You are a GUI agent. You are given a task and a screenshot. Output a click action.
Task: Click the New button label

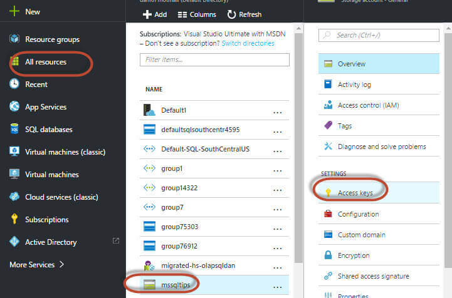click(x=33, y=12)
